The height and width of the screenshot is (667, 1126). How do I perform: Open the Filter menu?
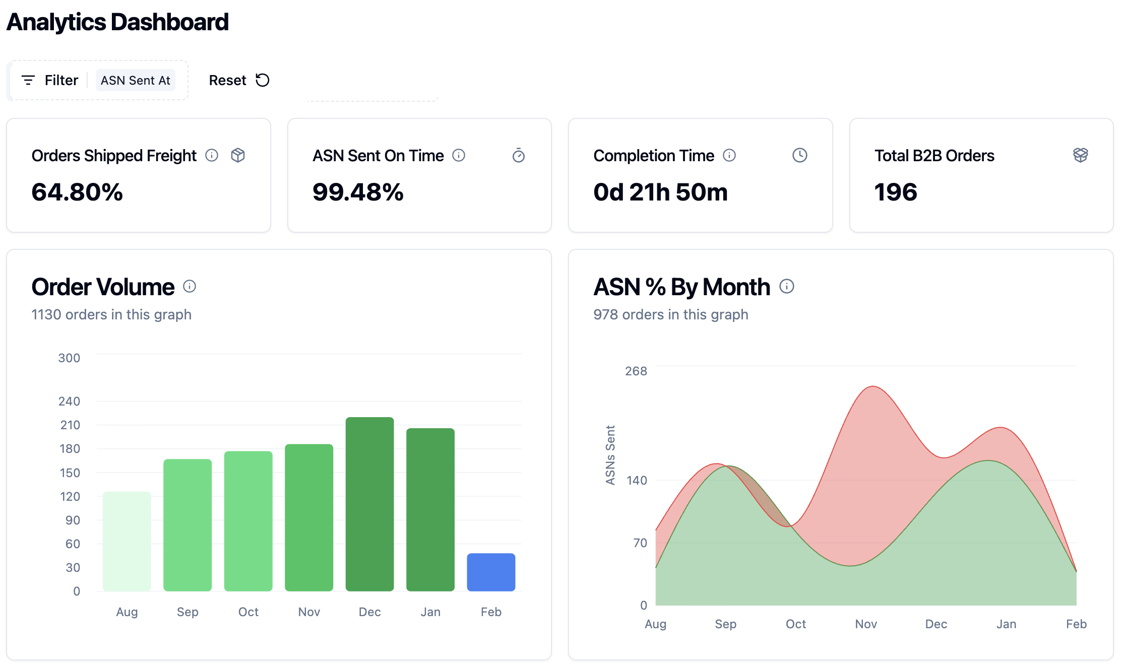50,80
